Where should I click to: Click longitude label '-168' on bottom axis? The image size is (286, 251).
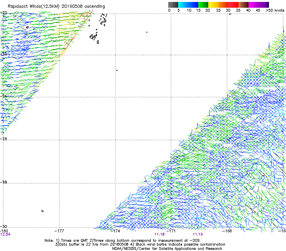click(227, 231)
